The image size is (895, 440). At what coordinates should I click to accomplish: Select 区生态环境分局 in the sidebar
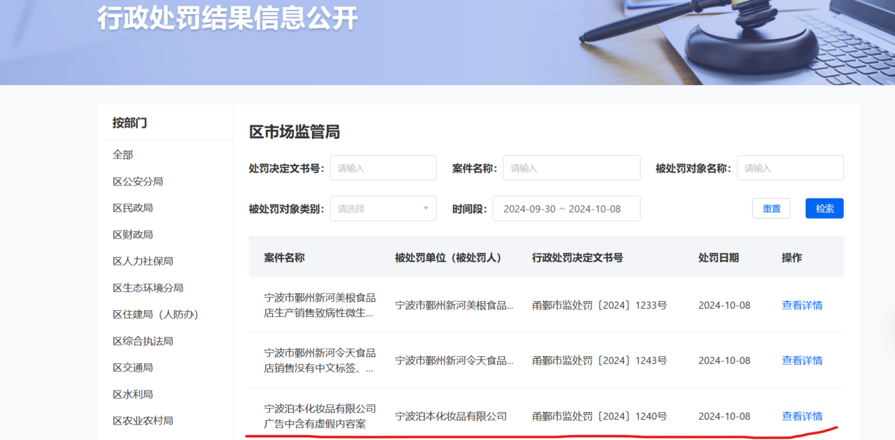click(x=148, y=287)
